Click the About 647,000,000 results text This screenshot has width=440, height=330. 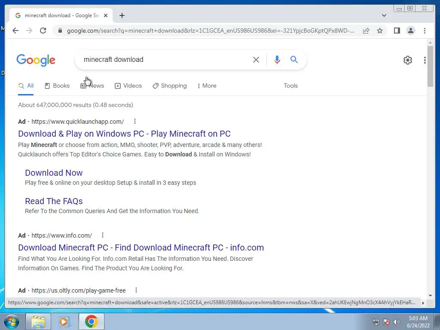[x=76, y=105]
